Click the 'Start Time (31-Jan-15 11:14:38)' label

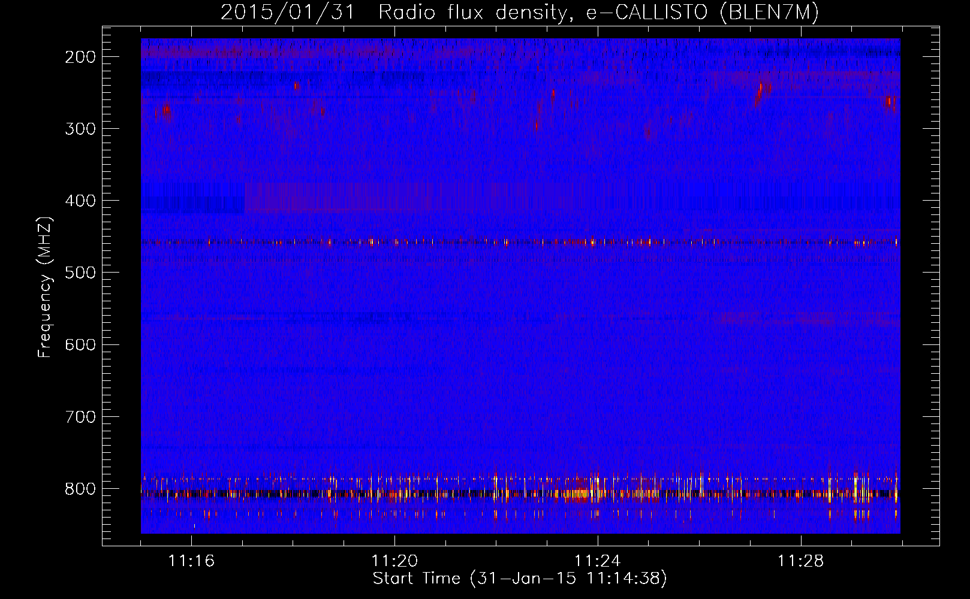(x=520, y=579)
